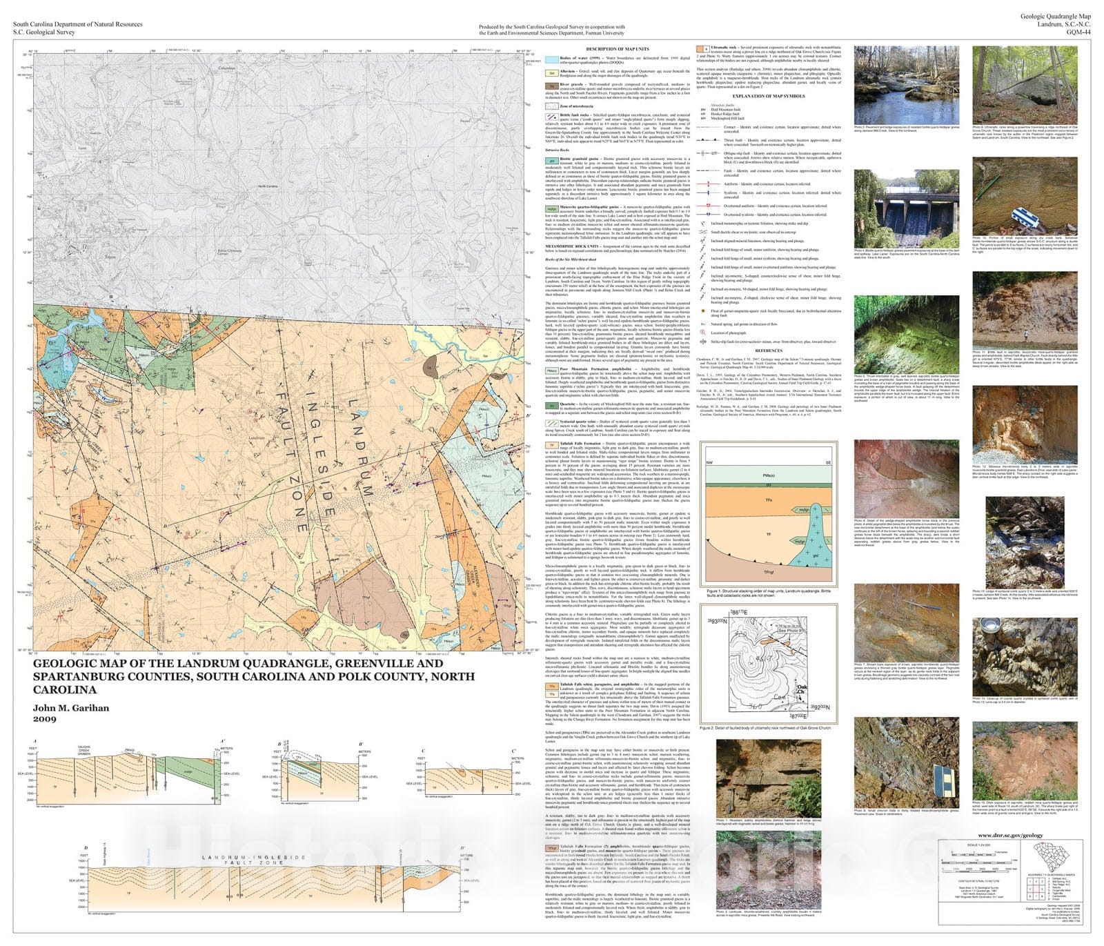Open Photo 4 of the dam and spillway
1104x946 pixels.
[907, 208]
